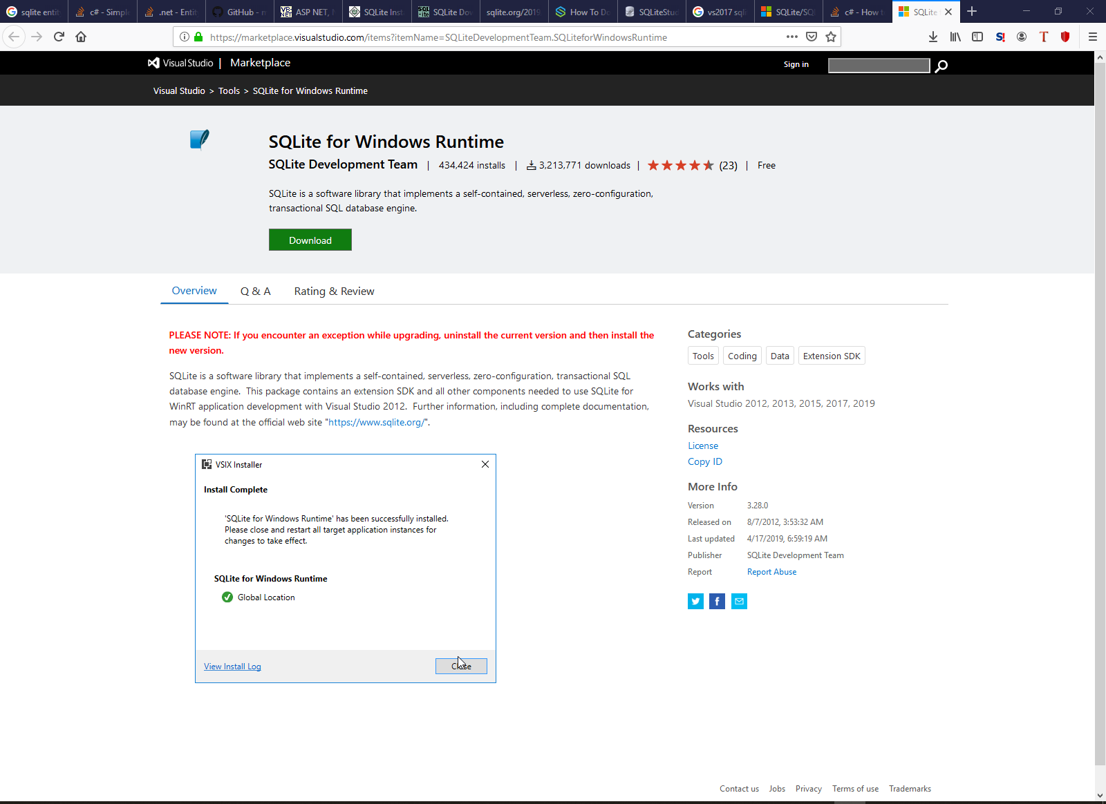Share the extension on Twitter
Image resolution: width=1106 pixels, height=804 pixels.
coord(695,602)
